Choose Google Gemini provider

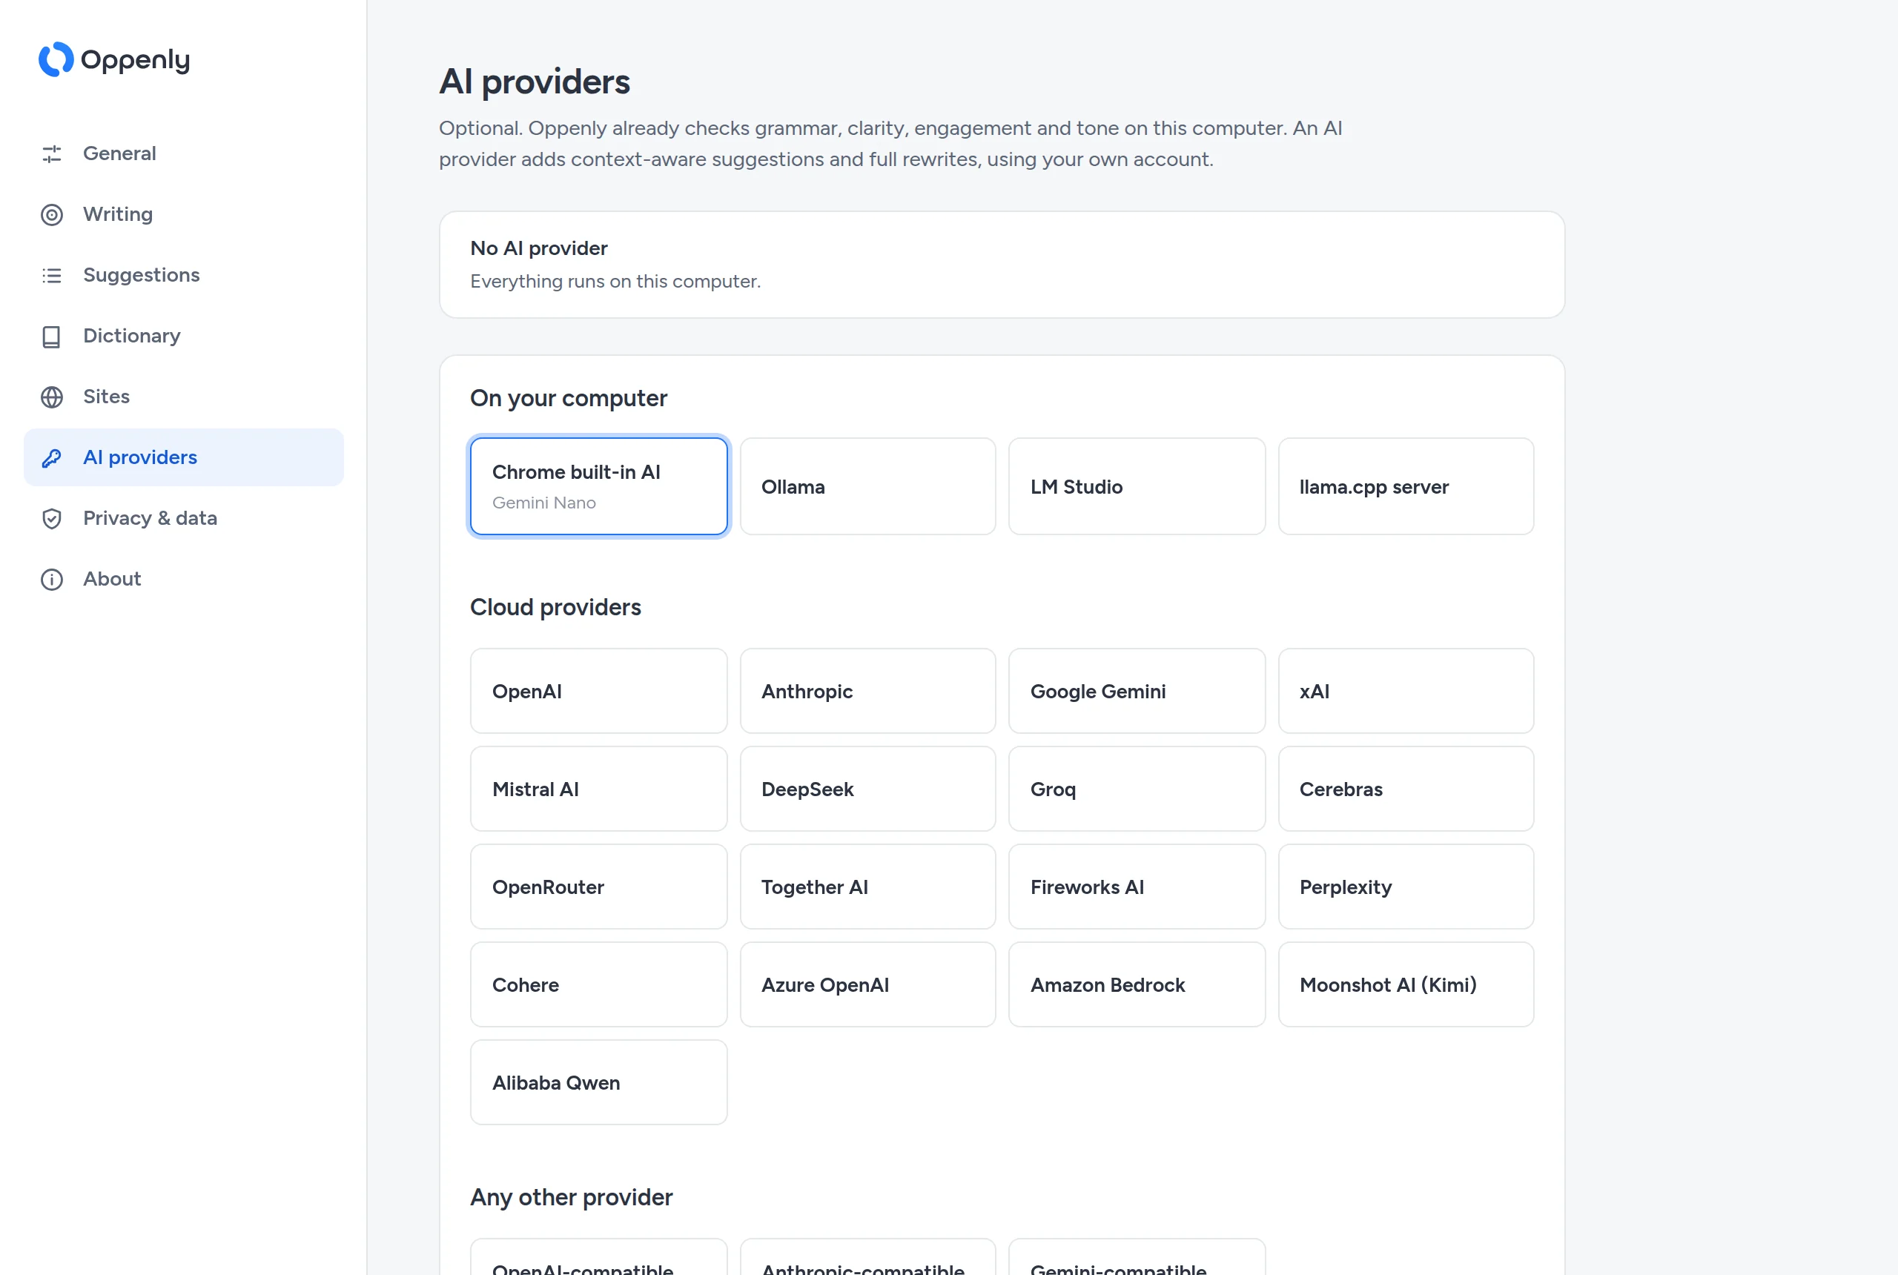tap(1137, 691)
